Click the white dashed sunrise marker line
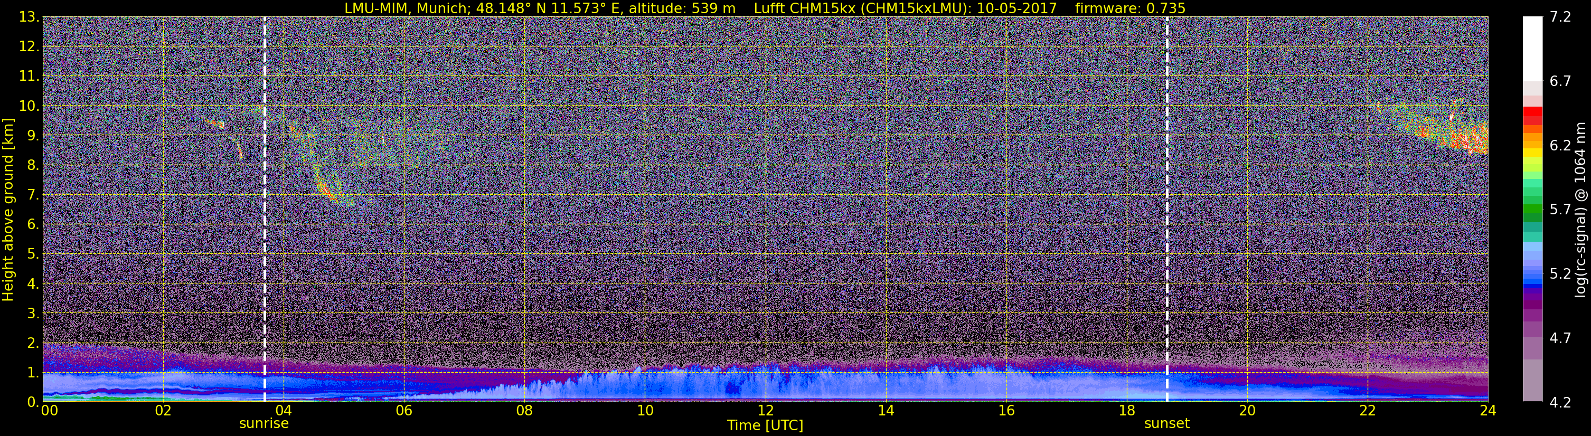 [265, 208]
